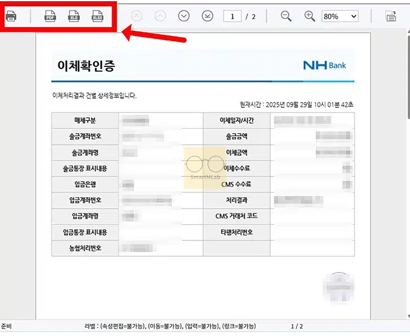Screen dimensions: 410x336
Task: Go to the previous page
Action: 161,16
